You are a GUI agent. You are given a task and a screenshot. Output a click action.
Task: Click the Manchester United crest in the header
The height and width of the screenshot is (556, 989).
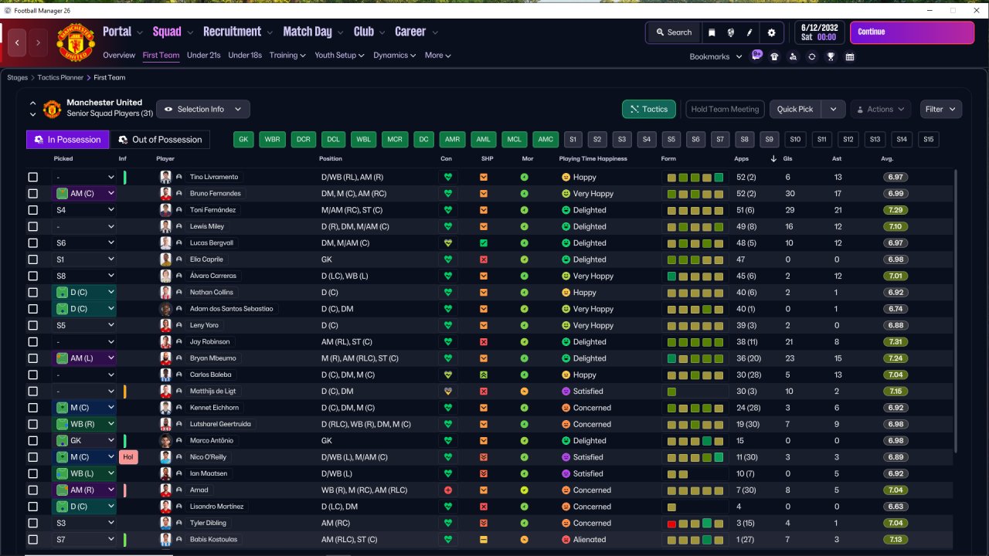pyautogui.click(x=76, y=42)
